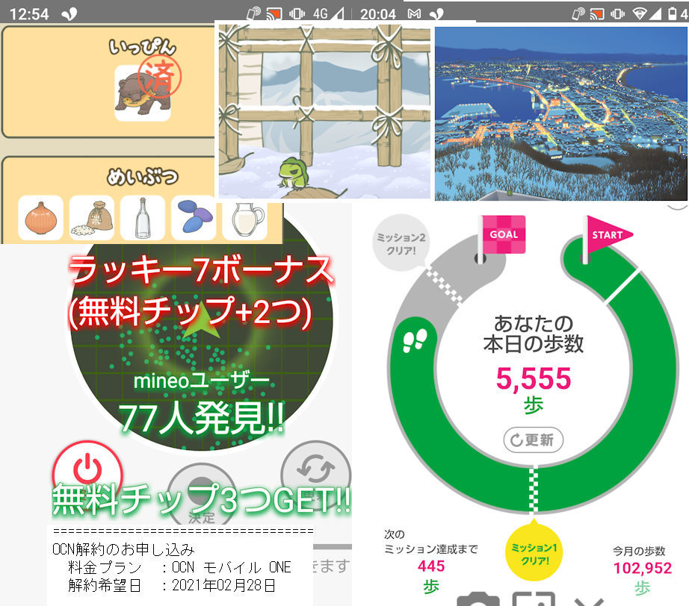Tap the 今月の歩数 102,952 value
The height and width of the screenshot is (606, 689).
643,568
